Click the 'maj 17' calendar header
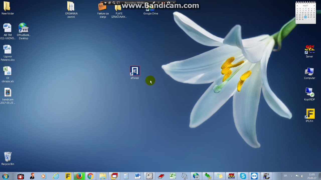 305,5
